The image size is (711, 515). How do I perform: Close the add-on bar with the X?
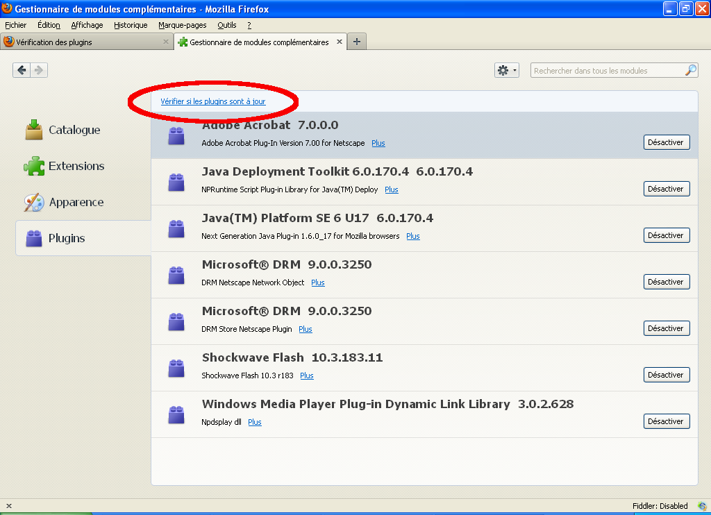click(8, 506)
